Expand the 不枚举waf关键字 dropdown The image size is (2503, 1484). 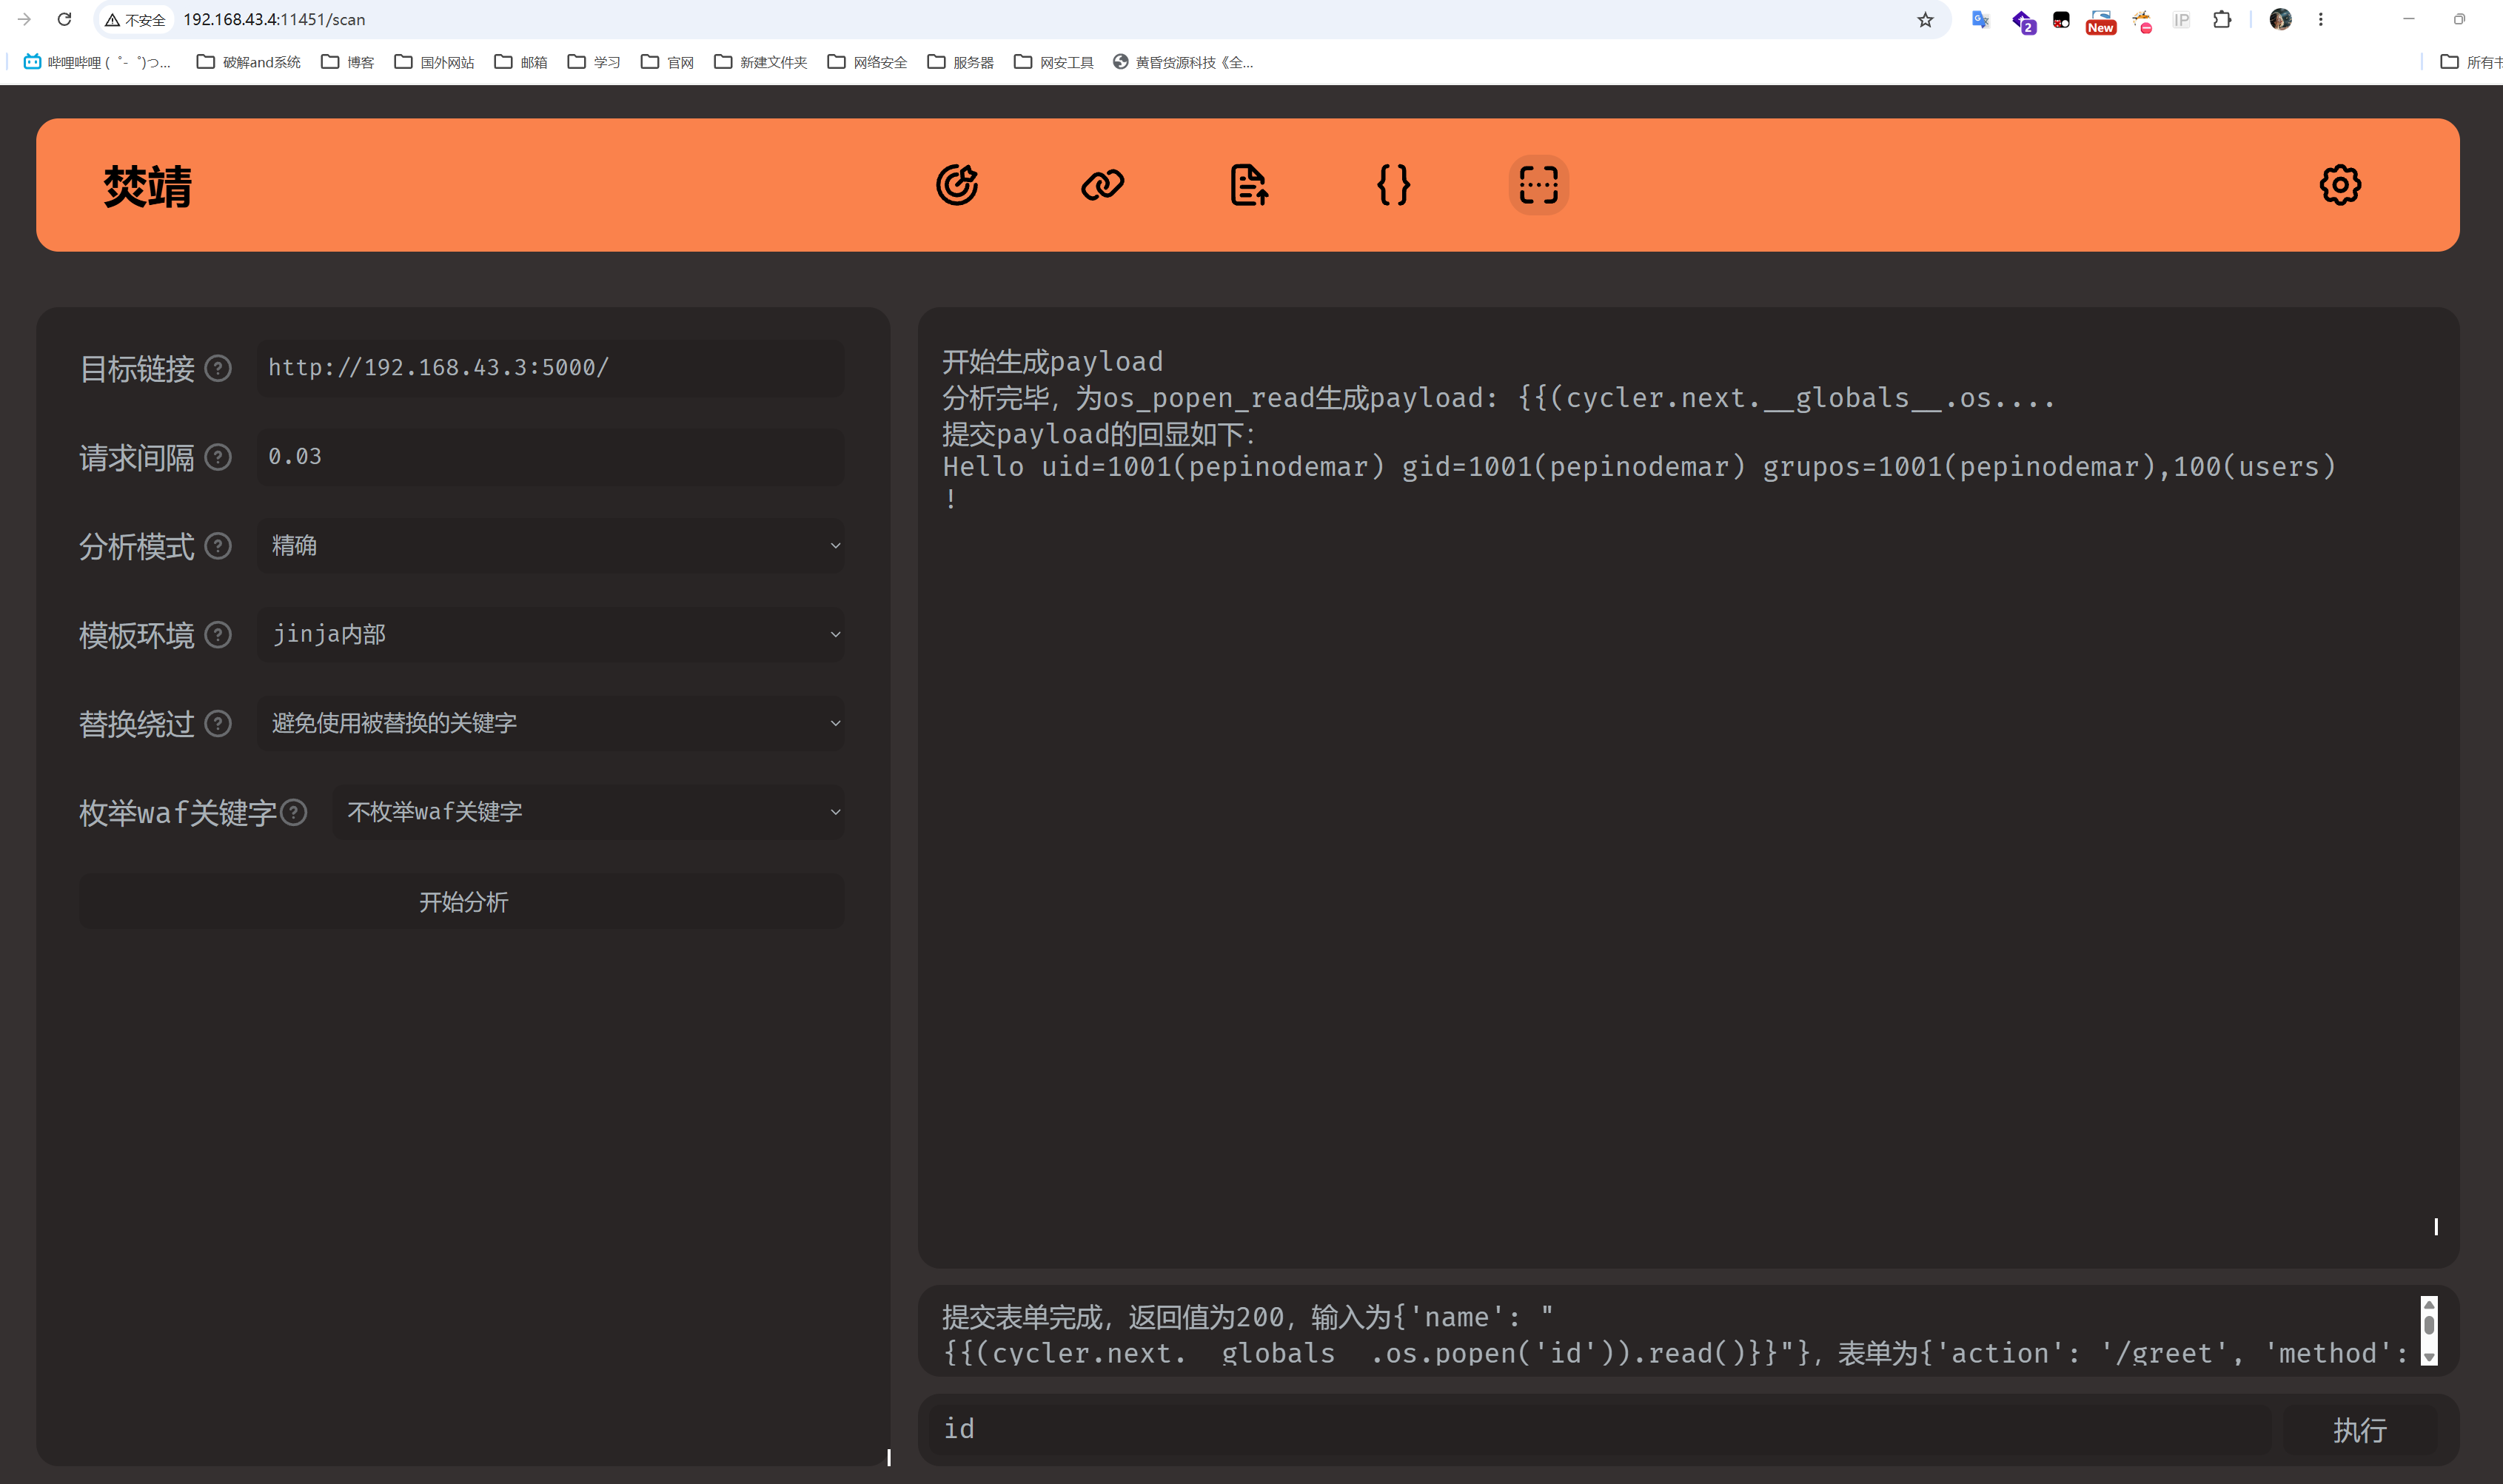[x=589, y=813]
